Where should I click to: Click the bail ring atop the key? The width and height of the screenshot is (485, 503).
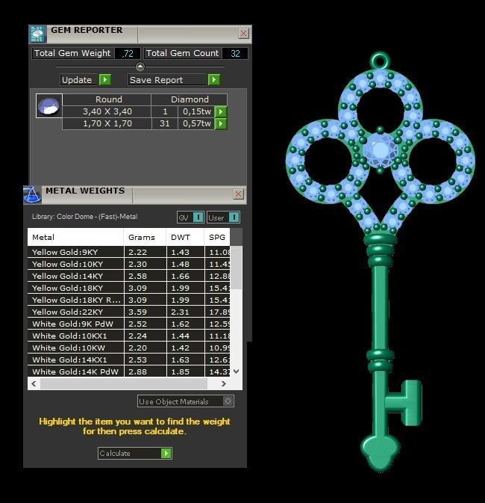[380, 61]
